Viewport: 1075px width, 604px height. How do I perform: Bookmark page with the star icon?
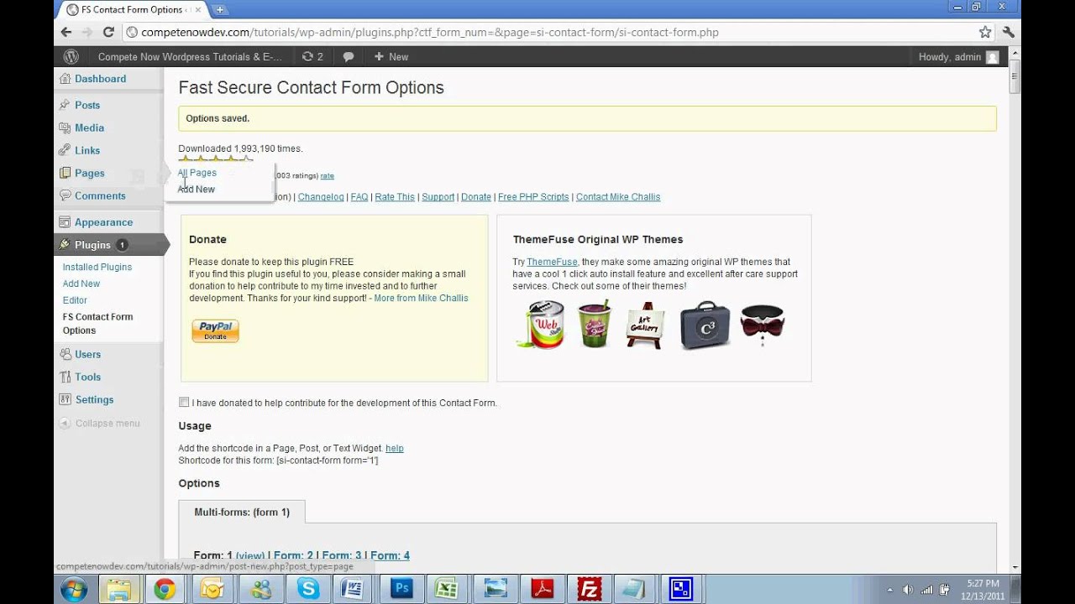click(985, 32)
